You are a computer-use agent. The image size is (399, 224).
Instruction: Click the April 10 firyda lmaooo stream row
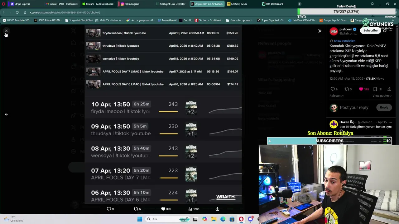pyautogui.click(x=162, y=33)
